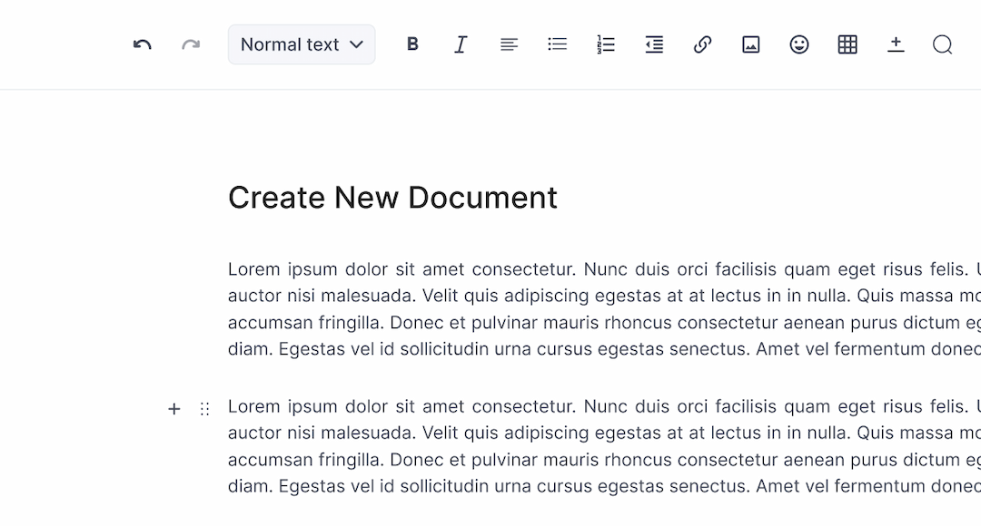This screenshot has width=981, height=526.
Task: Place cursor in second Lorem ipsum paragraph
Action: (x=604, y=446)
